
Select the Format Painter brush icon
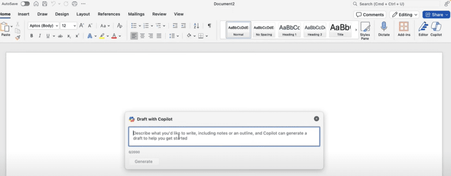tap(18, 38)
